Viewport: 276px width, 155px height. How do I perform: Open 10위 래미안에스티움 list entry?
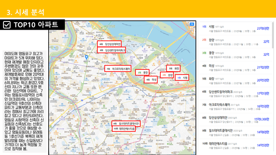click(236, 146)
